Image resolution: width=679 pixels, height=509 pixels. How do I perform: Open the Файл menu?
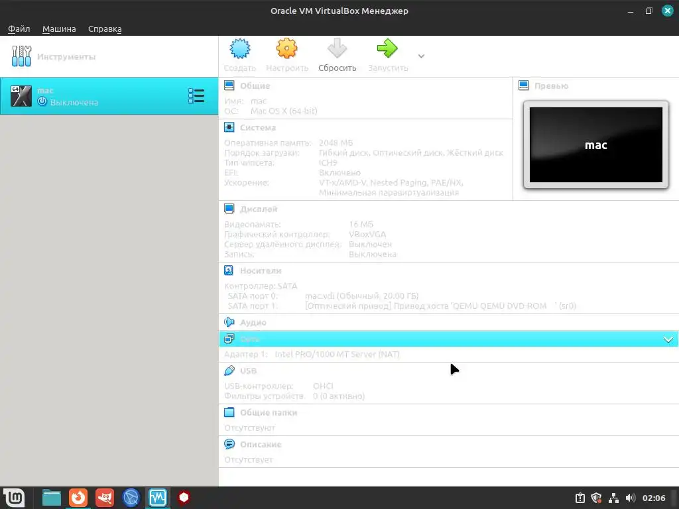(x=19, y=29)
